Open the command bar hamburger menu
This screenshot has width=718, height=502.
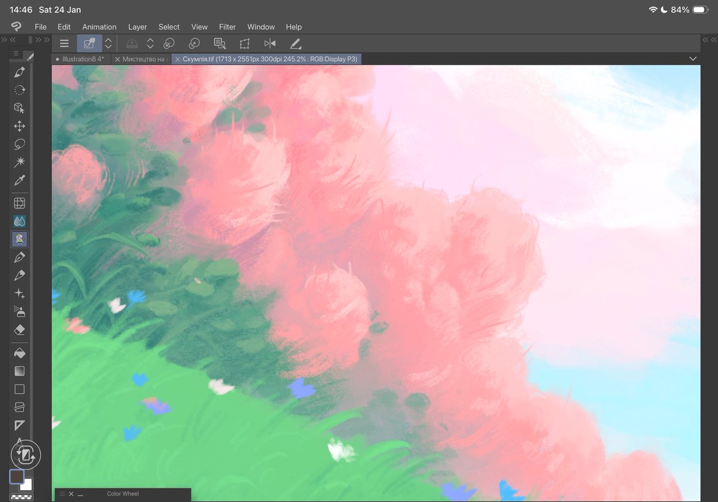tap(65, 44)
